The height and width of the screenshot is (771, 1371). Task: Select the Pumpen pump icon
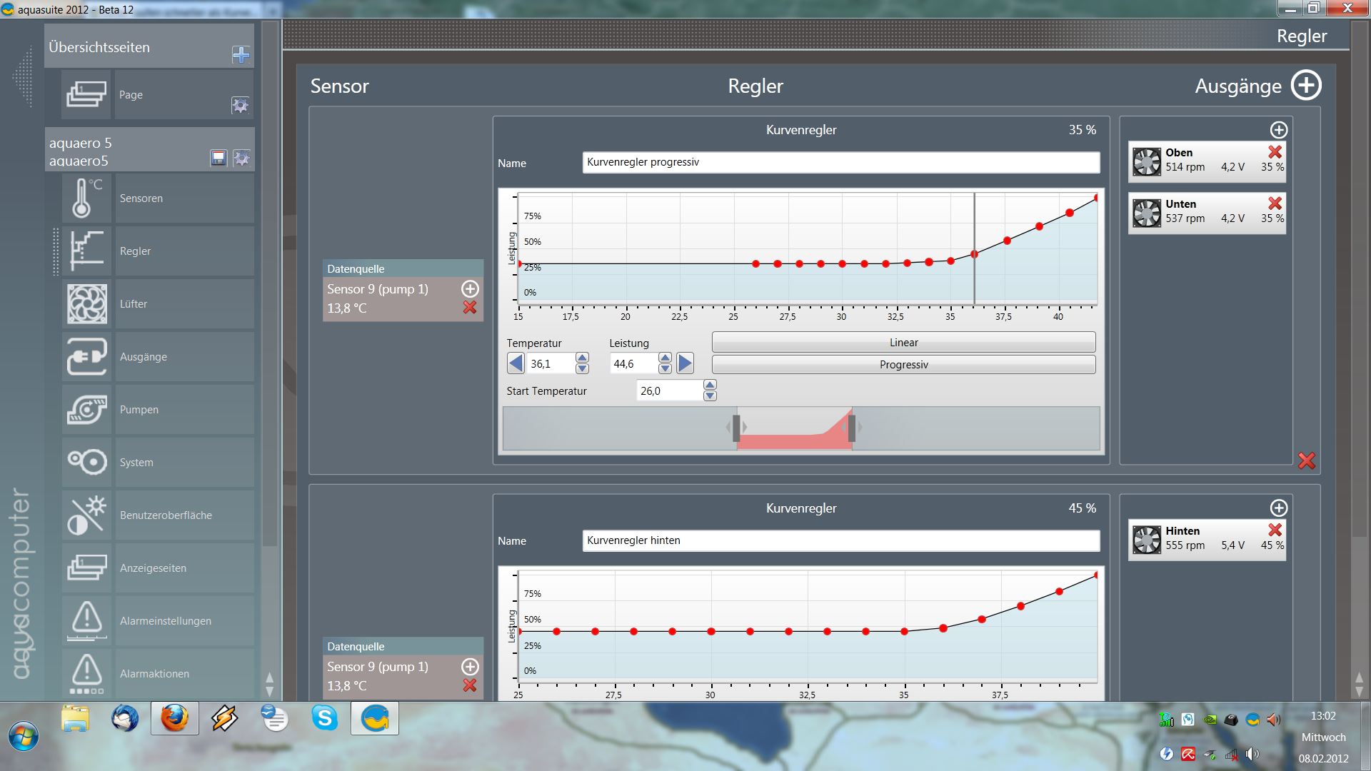(86, 409)
